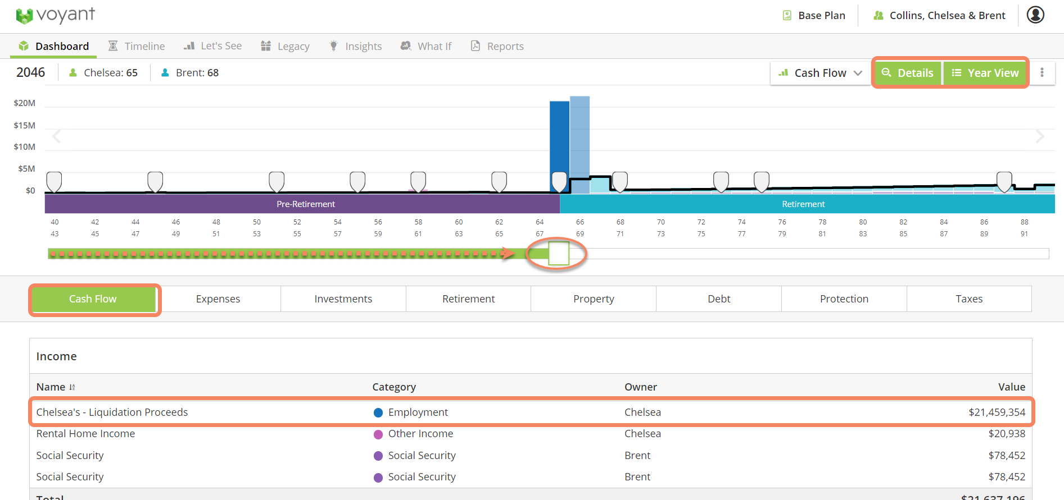Screen dimensions: 1064x500
Task: Open the three-dot options menu
Action: (1042, 72)
